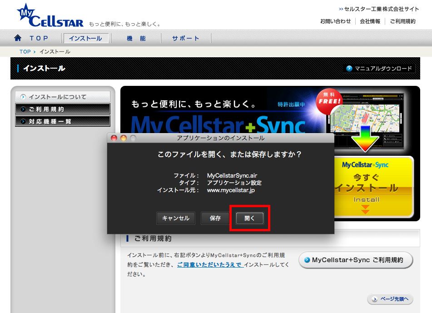Select 対応機種一覧 in the sidebar
Image resolution: width=432 pixels, height=313 pixels.
pyautogui.click(x=63, y=121)
